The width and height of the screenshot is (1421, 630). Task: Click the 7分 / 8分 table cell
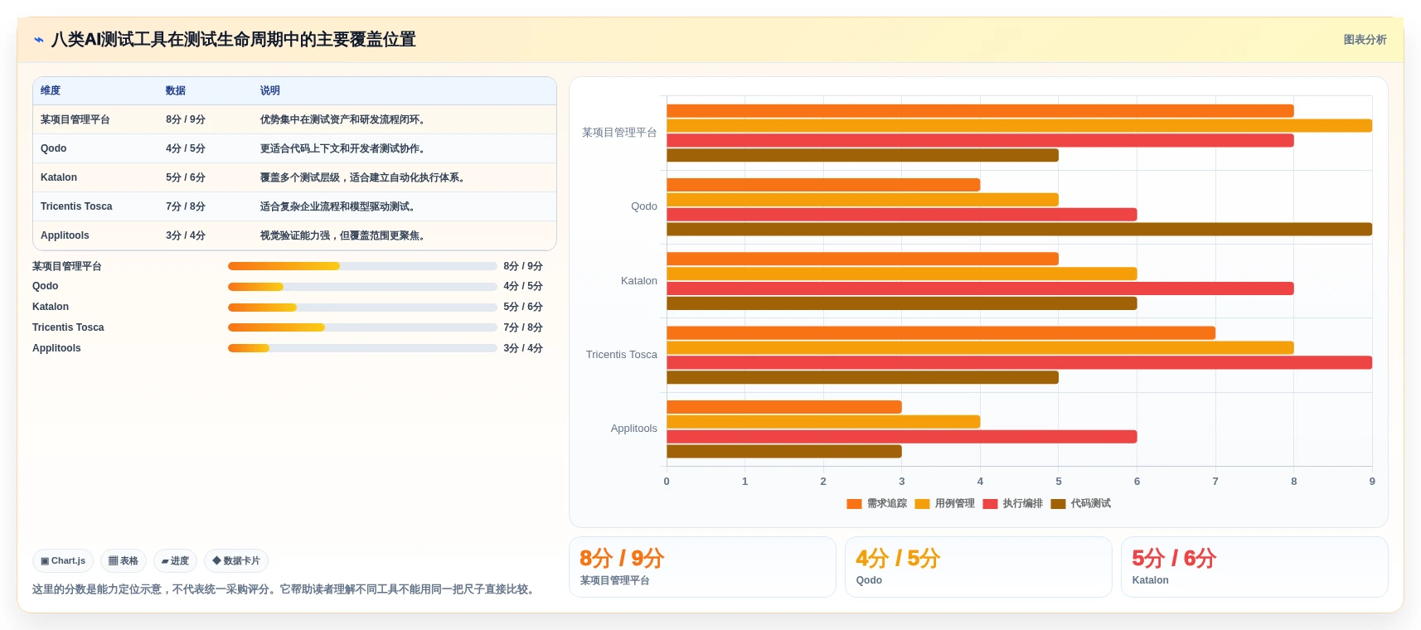coord(186,207)
